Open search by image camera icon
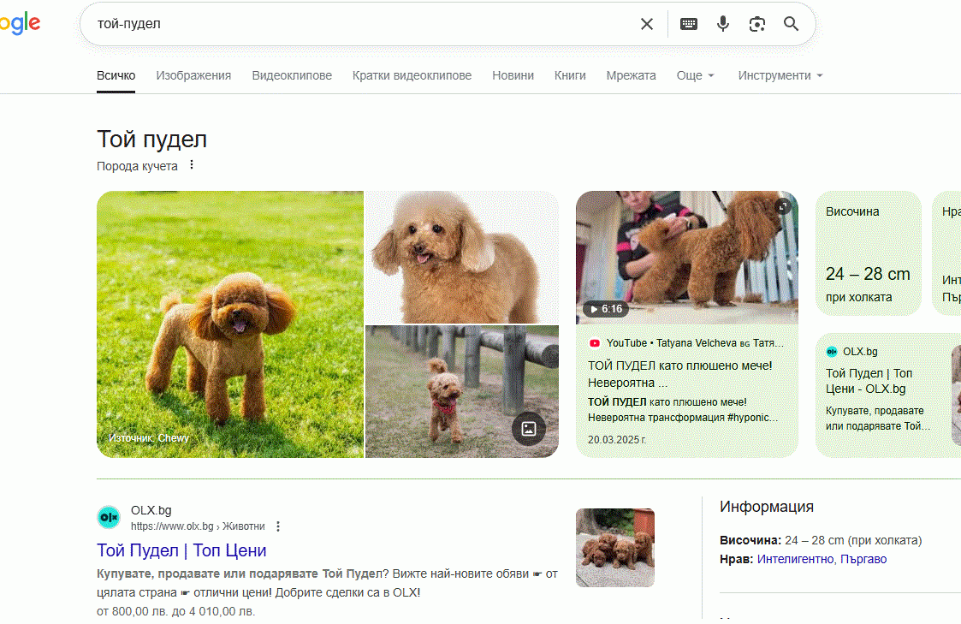Viewport: 961px width, 624px height. (x=756, y=24)
